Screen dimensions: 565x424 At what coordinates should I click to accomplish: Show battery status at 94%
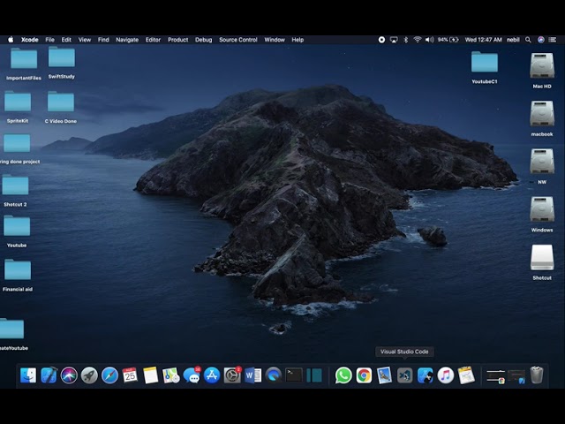(448, 40)
